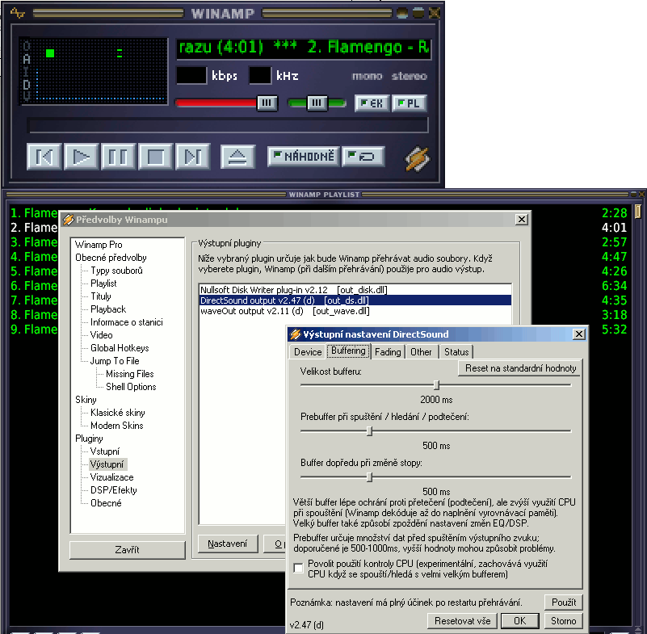
Task: Select Typy souborů tree item
Action: click(x=117, y=271)
